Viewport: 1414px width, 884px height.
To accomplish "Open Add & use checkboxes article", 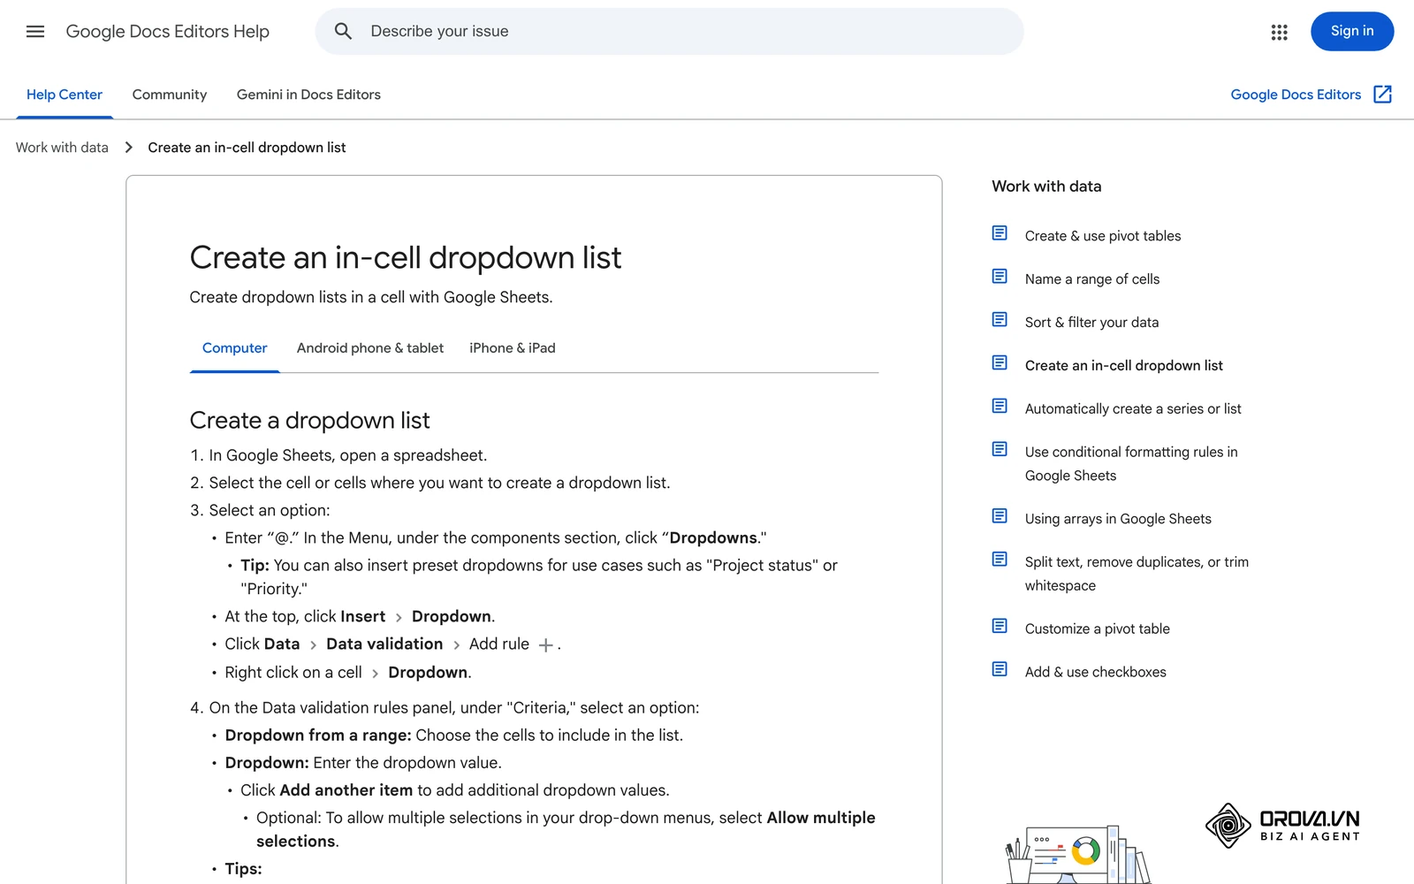I will [x=1096, y=672].
